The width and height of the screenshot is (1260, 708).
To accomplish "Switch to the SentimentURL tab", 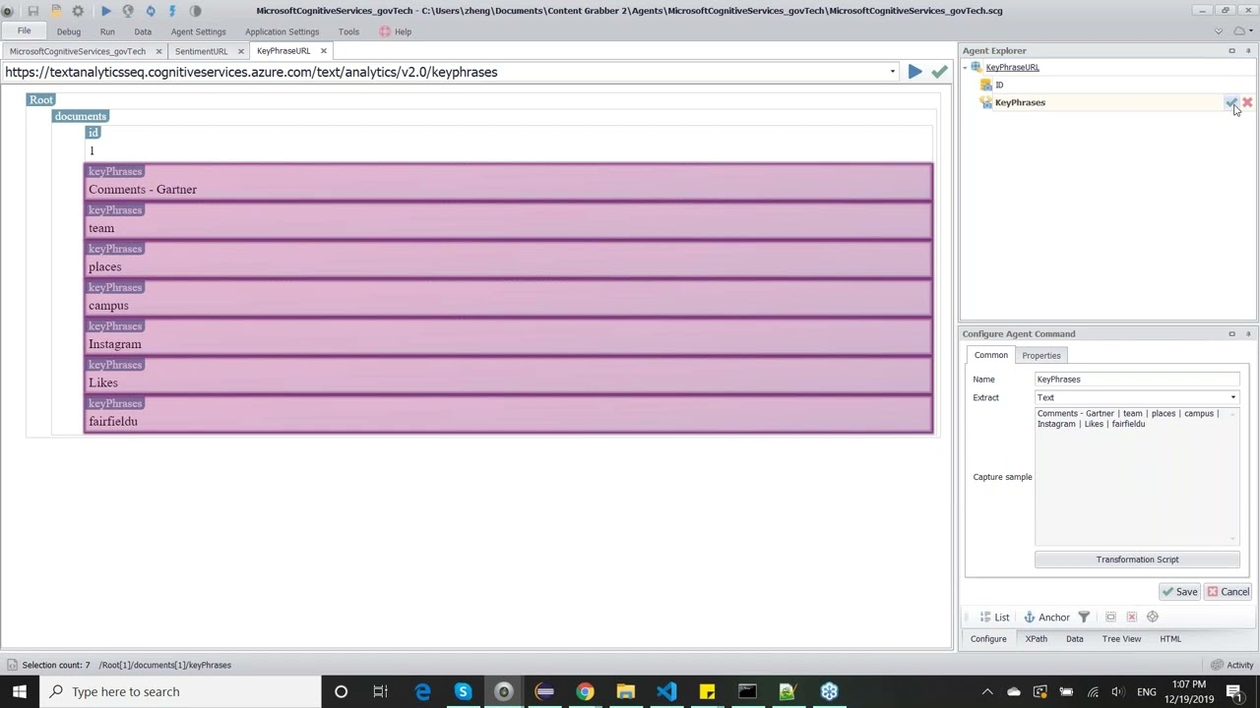I will [201, 51].
